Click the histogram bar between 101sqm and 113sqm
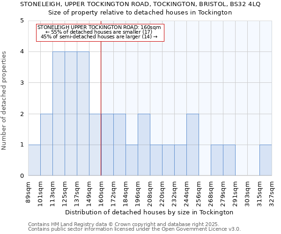The image size is (281, 234). click(x=46, y=145)
